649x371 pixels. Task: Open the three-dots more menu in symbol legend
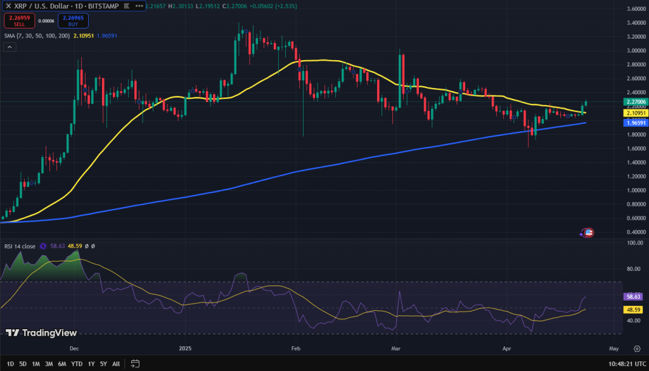pyautogui.click(x=139, y=6)
